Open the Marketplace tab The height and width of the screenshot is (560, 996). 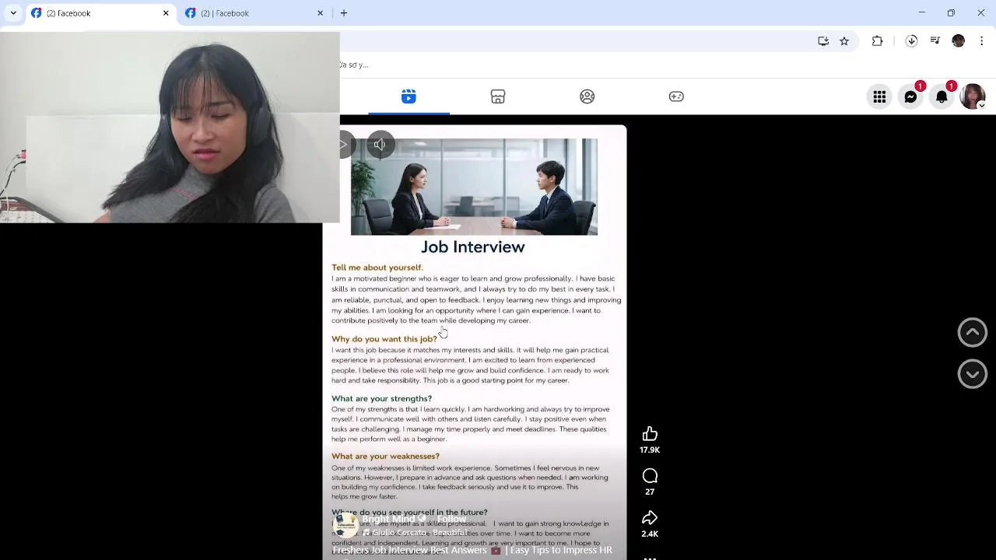pos(498,96)
